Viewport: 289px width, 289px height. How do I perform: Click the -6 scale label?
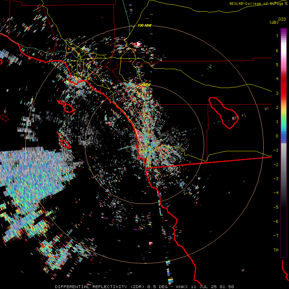point(276,222)
